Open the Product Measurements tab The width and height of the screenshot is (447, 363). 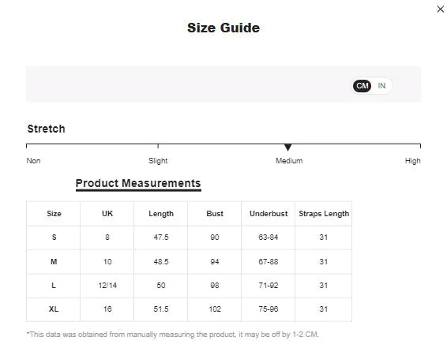(138, 184)
